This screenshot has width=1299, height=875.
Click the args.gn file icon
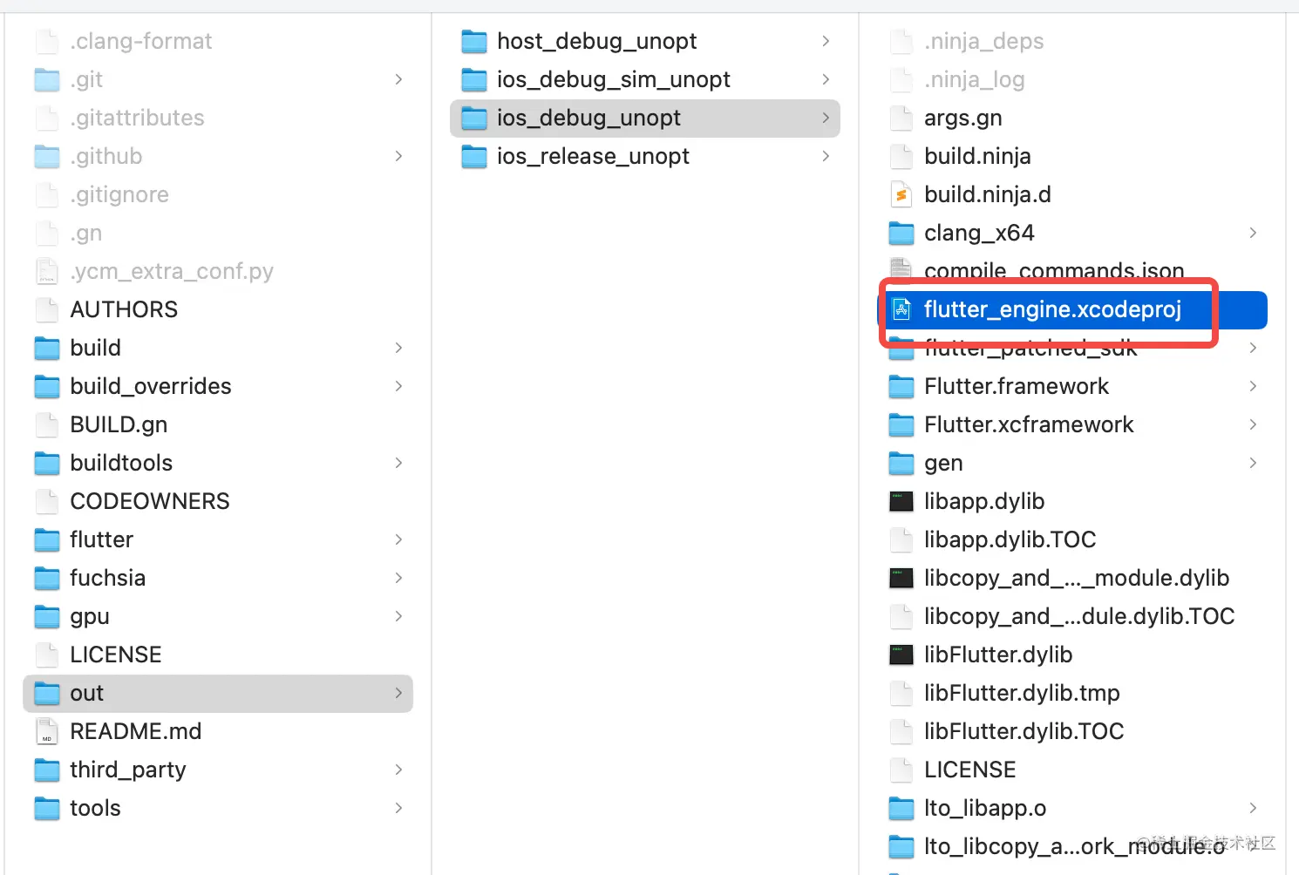(x=901, y=118)
